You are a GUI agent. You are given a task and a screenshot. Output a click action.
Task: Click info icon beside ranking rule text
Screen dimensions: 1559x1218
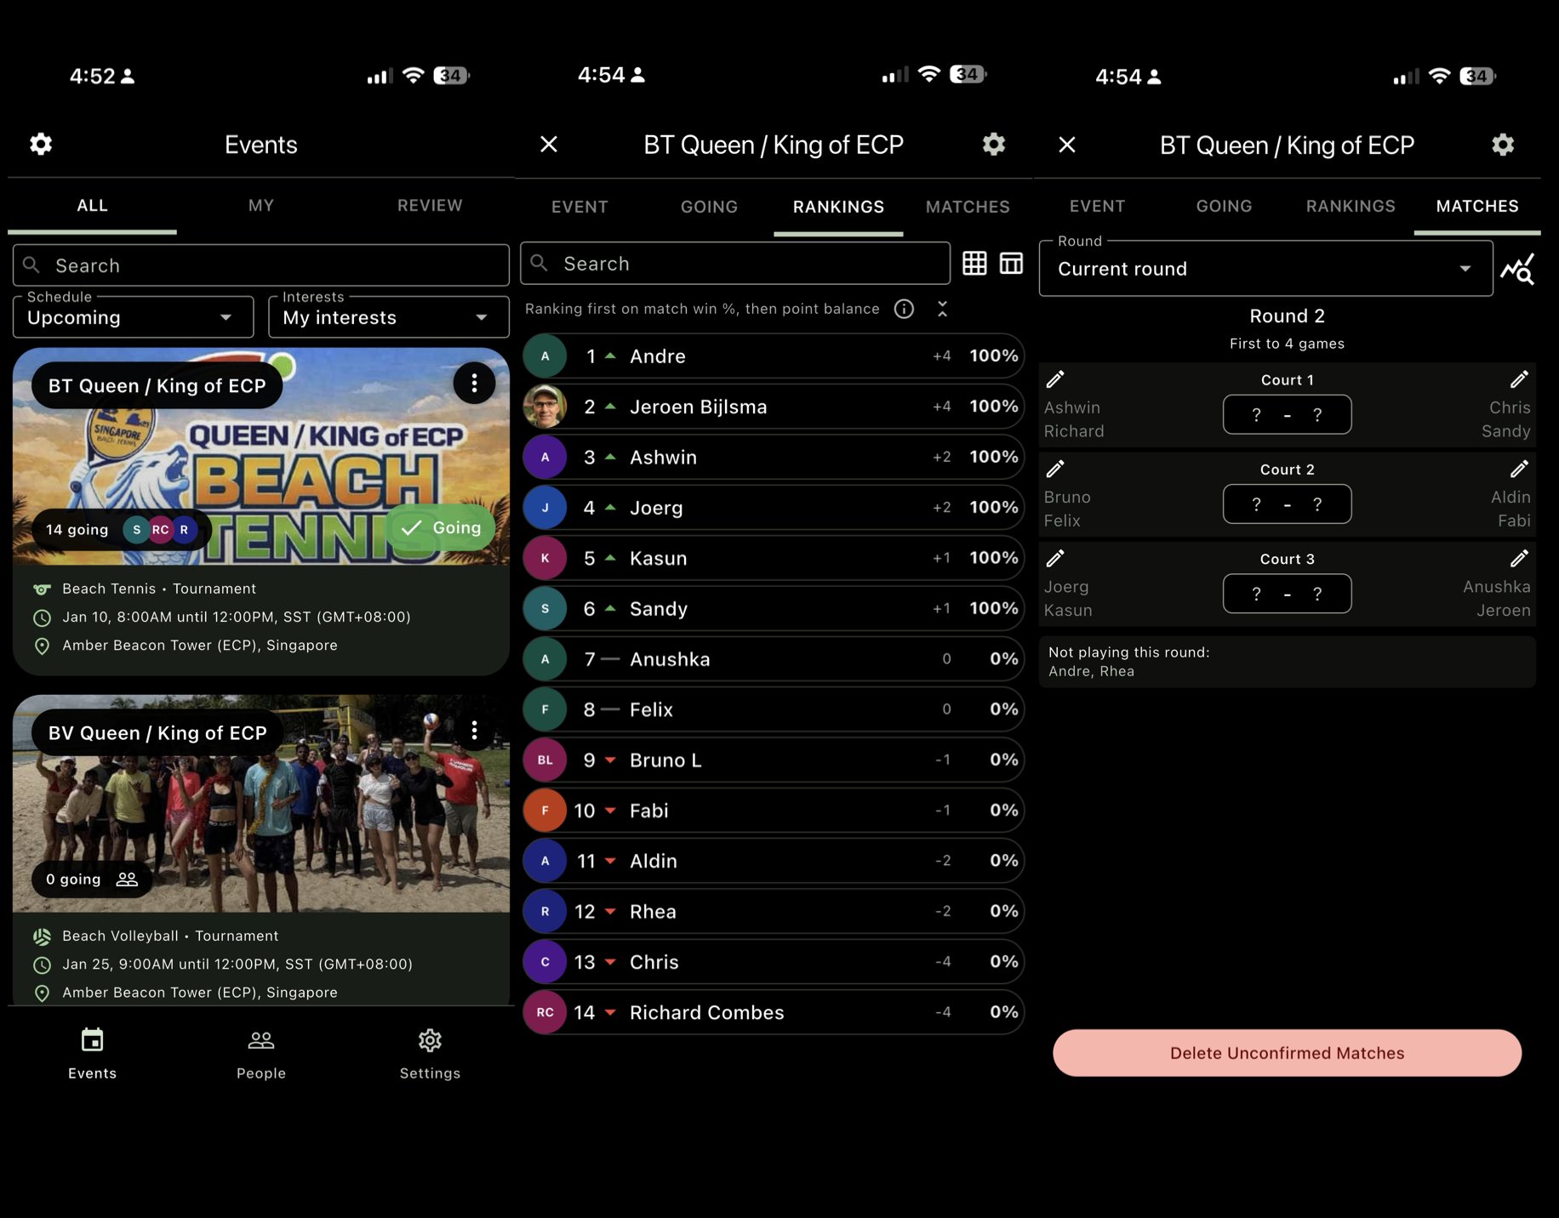pos(904,309)
